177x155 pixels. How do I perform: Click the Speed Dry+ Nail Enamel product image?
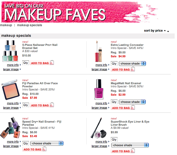[10, 128]
